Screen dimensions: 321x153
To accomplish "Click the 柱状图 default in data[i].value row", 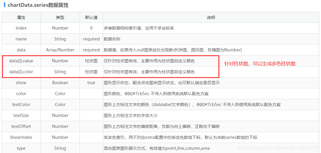I will [x=91, y=61].
